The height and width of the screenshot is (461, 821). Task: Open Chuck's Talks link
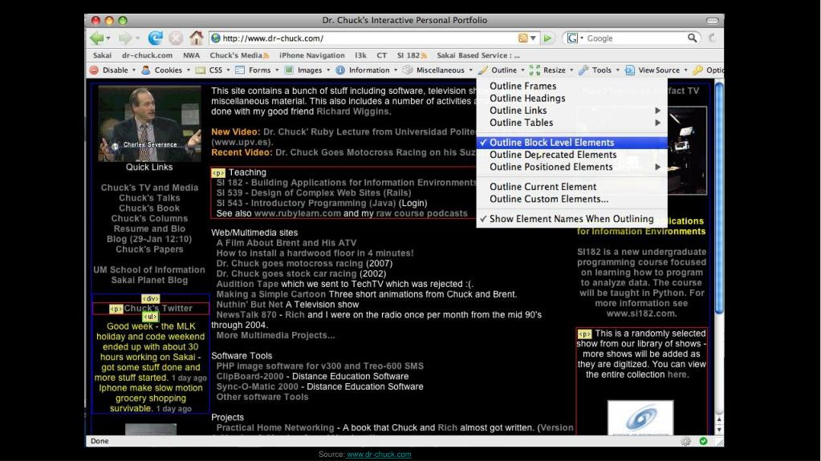coord(149,198)
